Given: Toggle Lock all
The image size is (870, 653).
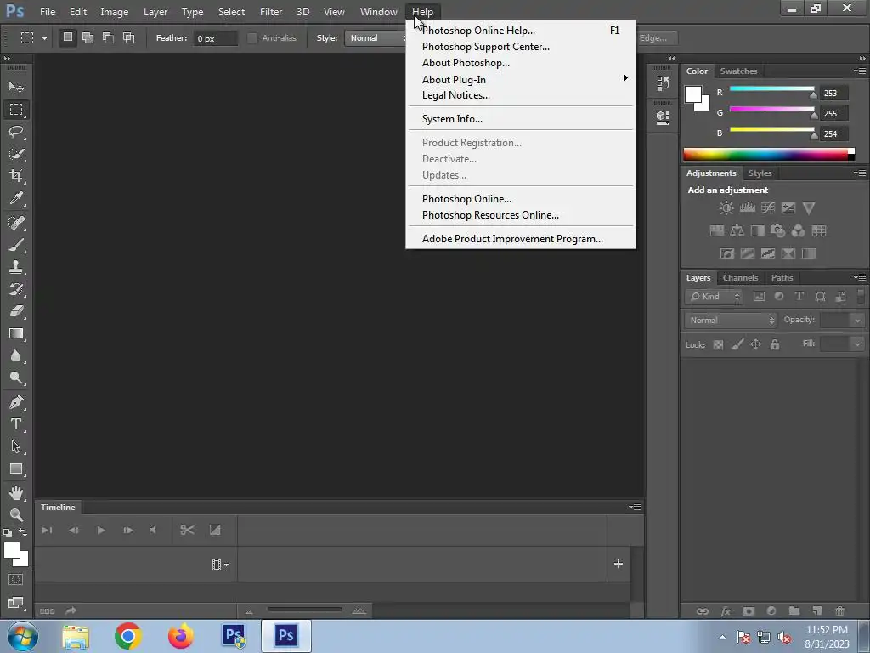Looking at the screenshot, I should (775, 345).
